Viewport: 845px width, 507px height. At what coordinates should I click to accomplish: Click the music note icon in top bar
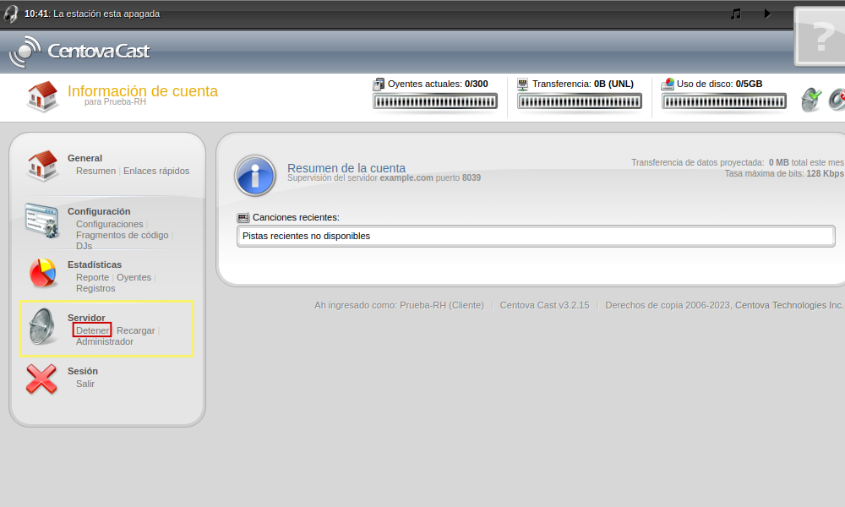[x=735, y=14]
